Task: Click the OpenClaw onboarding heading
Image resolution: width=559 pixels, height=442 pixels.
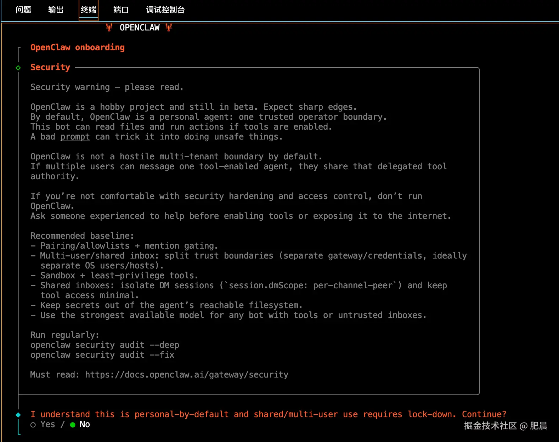Action: (x=78, y=47)
